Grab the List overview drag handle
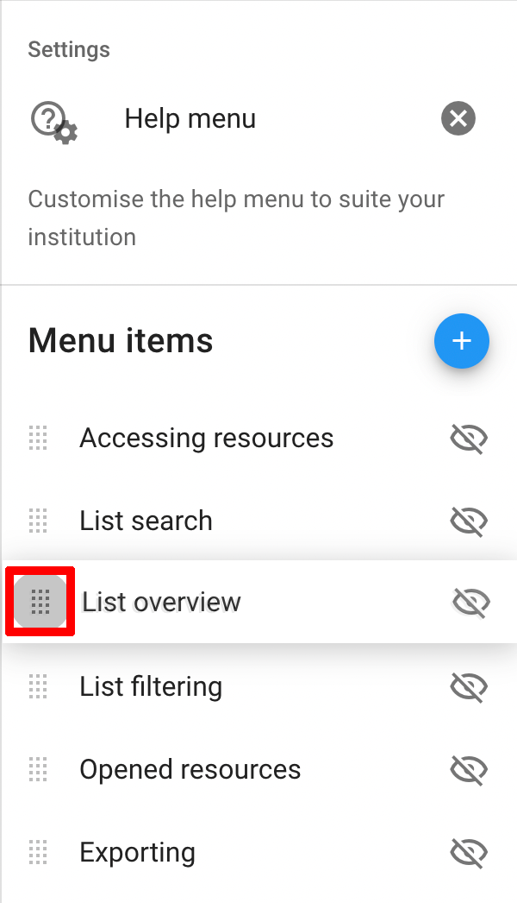 [x=40, y=601]
